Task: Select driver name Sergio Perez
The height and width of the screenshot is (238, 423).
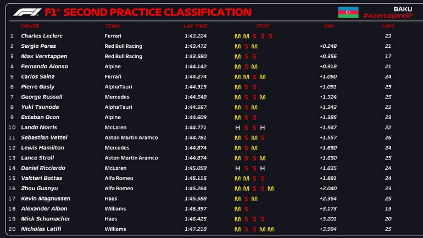Action: click(x=38, y=46)
